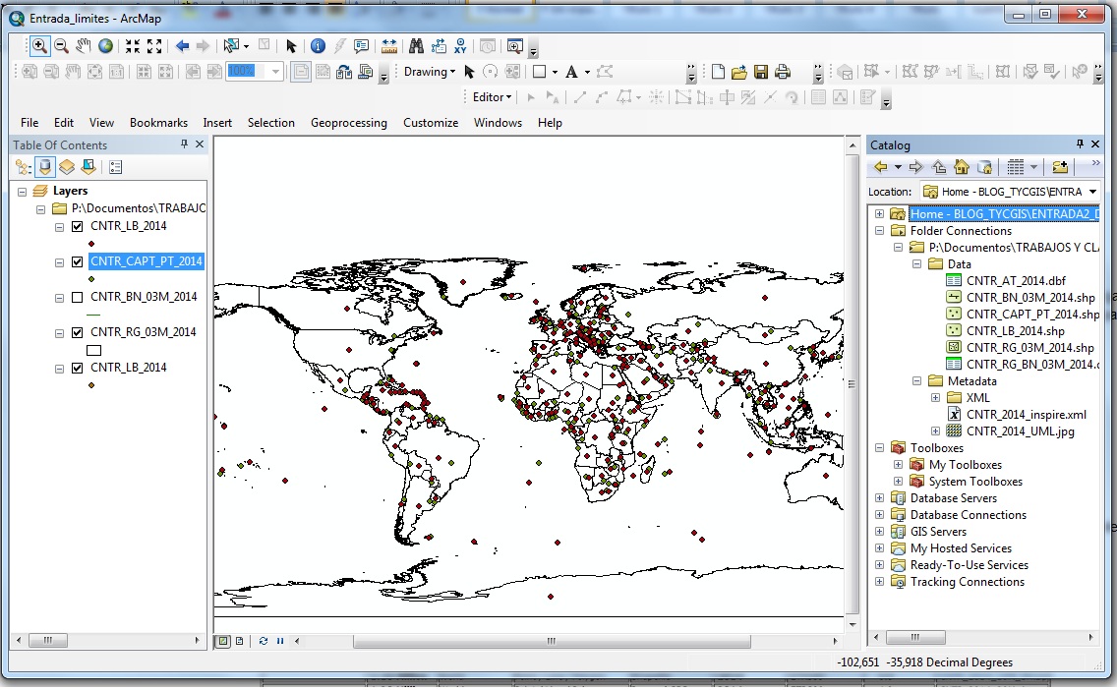Viewport: 1117px width, 690px height.
Task: Click the Open folder icon in toolbar
Action: pyautogui.click(x=739, y=72)
